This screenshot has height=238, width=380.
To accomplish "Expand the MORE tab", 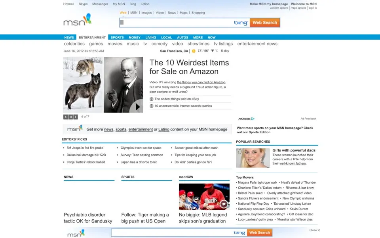I will tap(198, 37).
